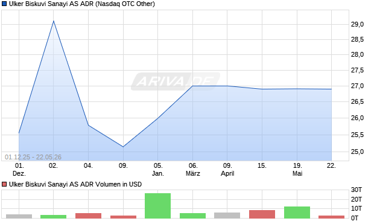Click the price low point above 09.
Screen dimensions: 374x224
(123, 147)
